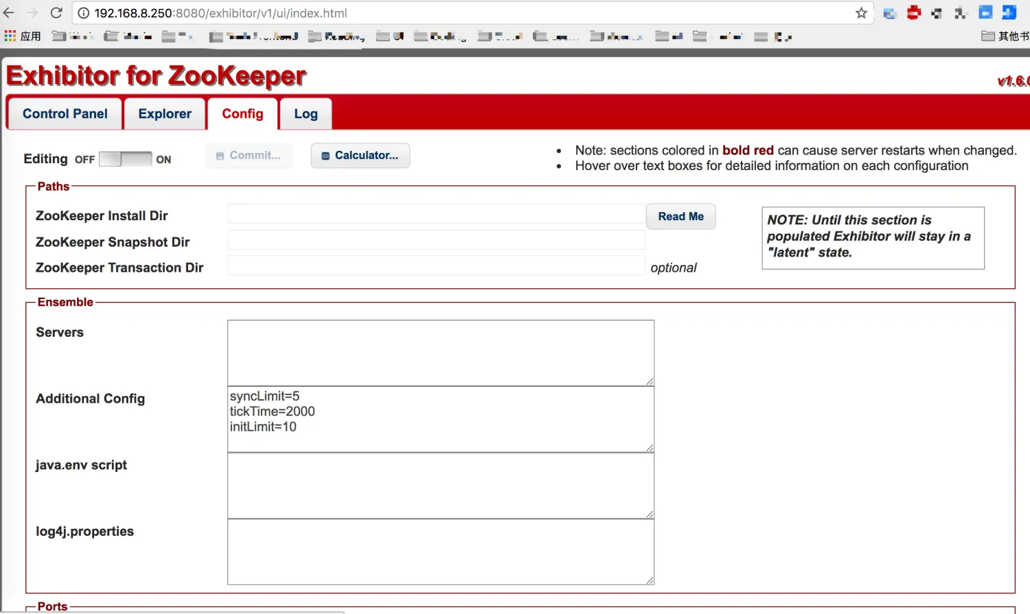The width and height of the screenshot is (1030, 614).
Task: Toggle the Editing OFF/ON switch
Action: point(125,159)
